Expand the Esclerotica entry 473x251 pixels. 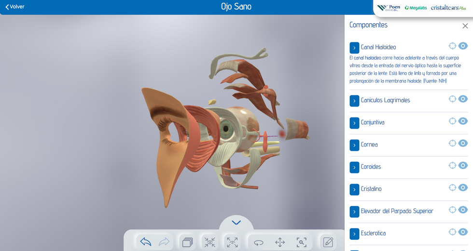pyautogui.click(x=354, y=234)
